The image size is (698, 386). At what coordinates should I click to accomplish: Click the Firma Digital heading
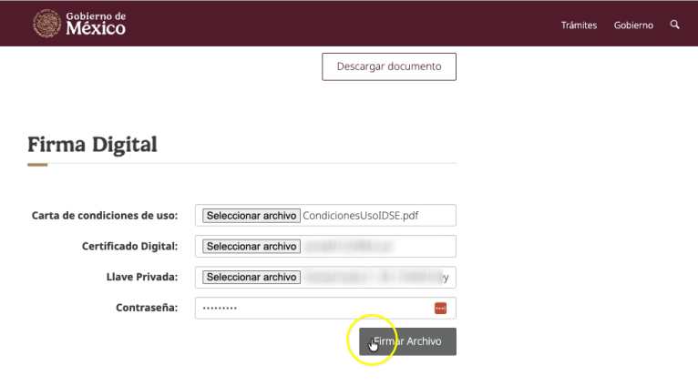click(92, 145)
